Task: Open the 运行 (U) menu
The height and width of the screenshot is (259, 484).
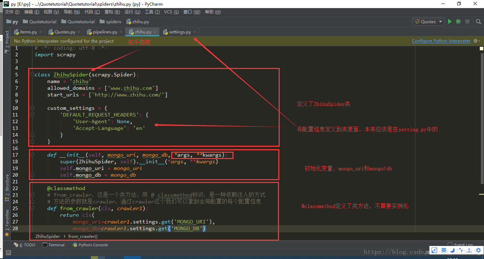Action: (132, 12)
